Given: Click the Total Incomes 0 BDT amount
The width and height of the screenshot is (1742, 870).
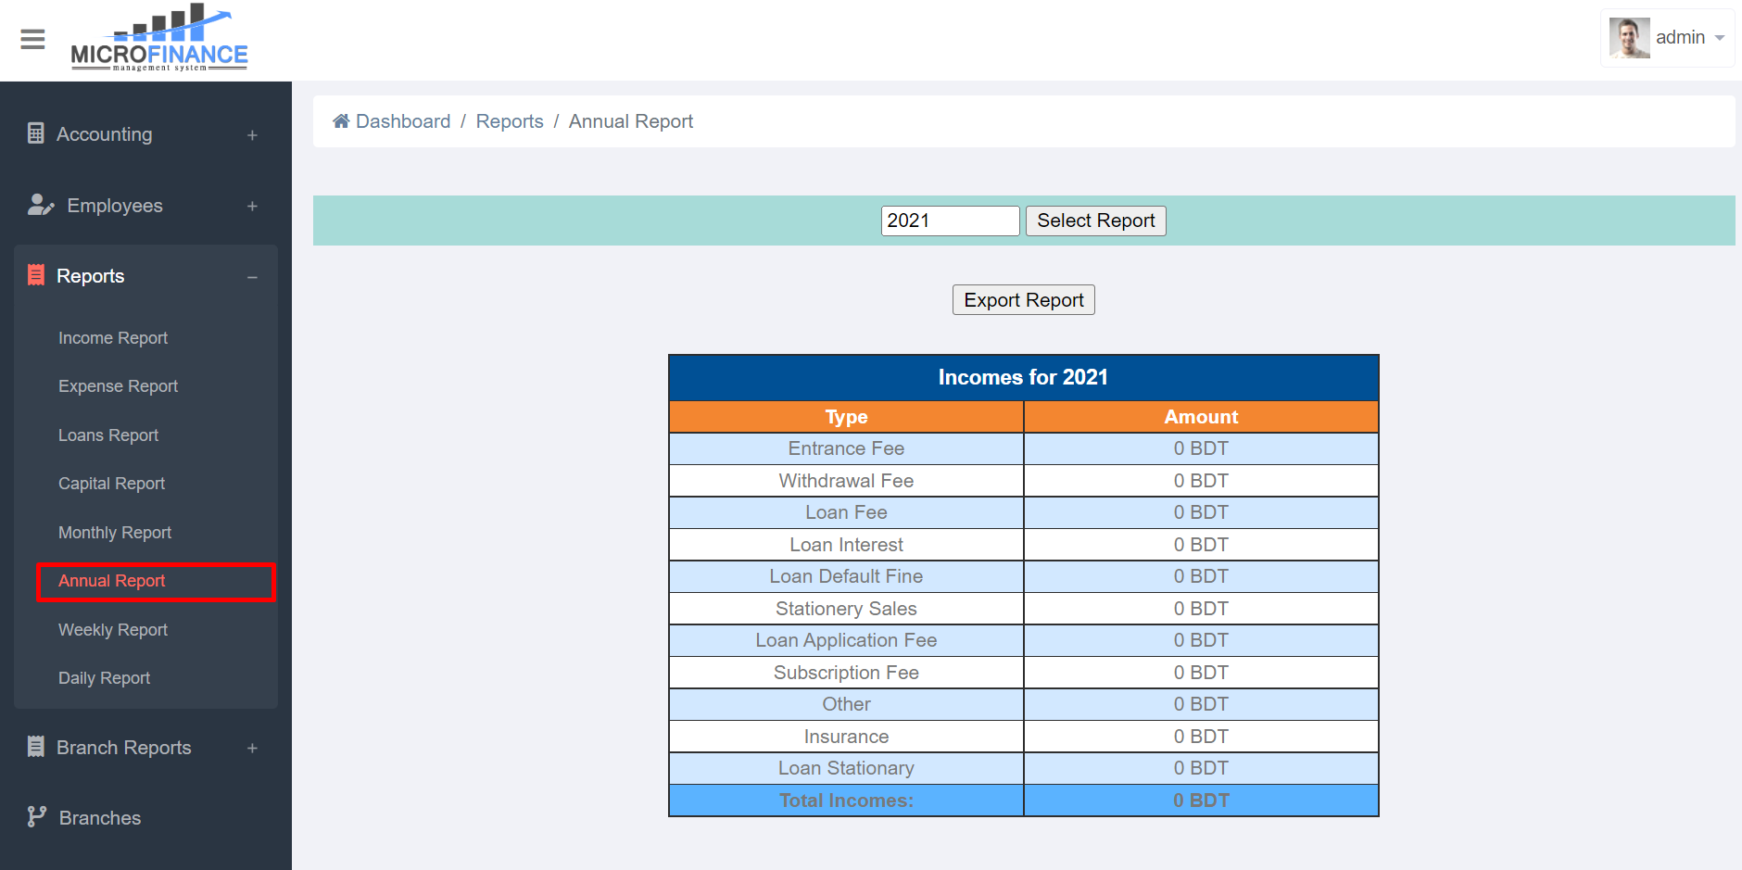Looking at the screenshot, I should (1201, 801).
